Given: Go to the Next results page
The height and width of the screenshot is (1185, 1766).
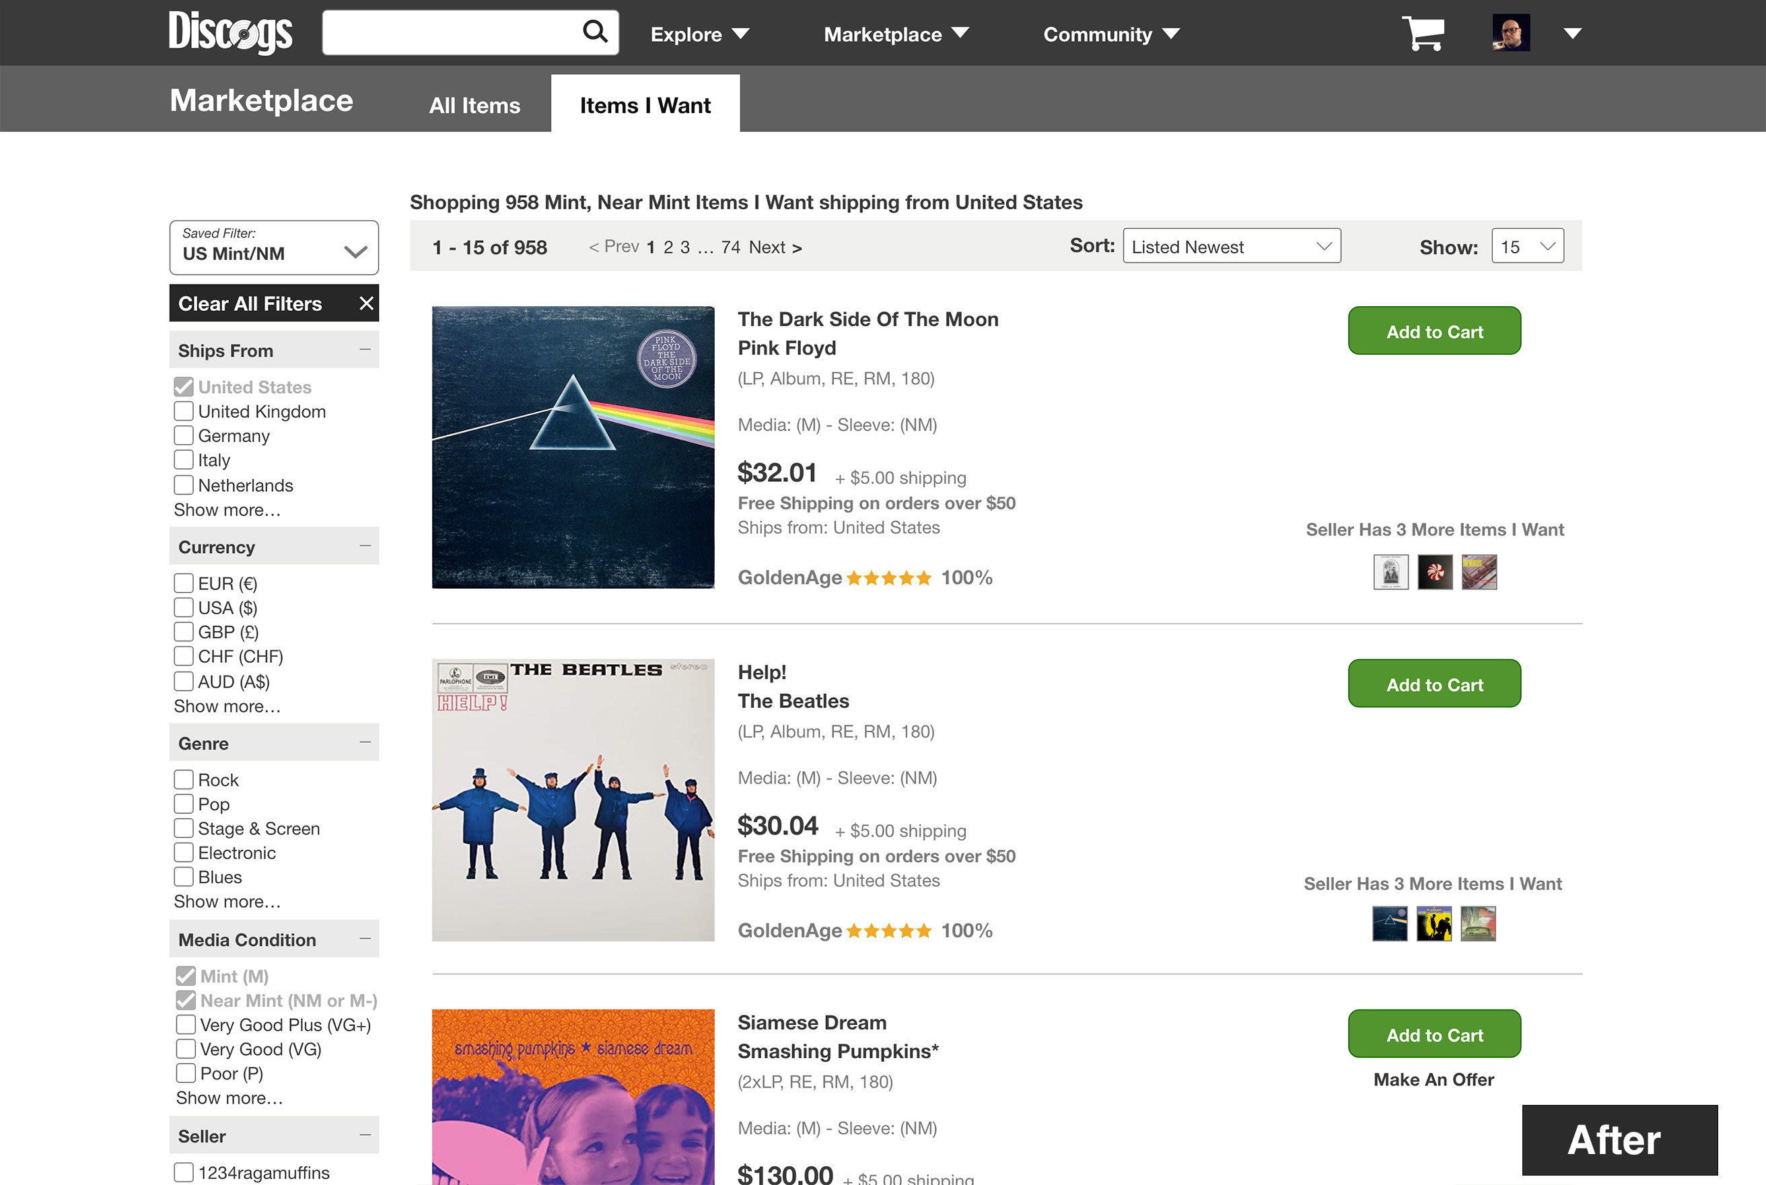Looking at the screenshot, I should (x=775, y=247).
